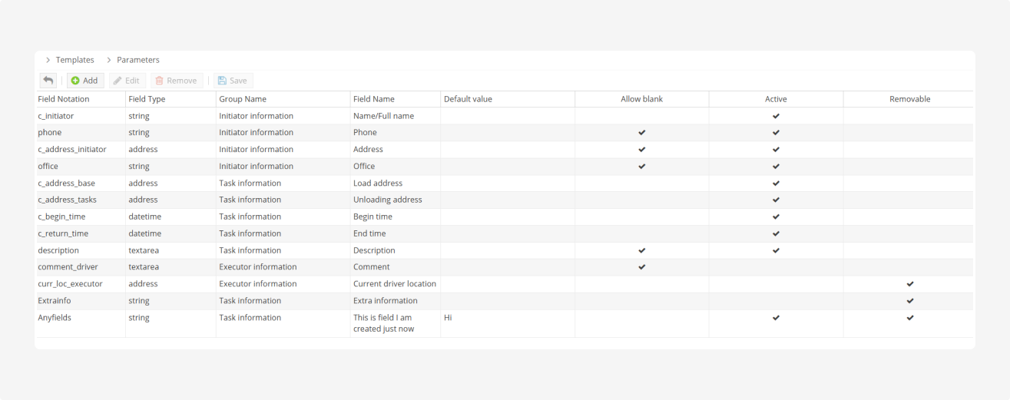1010x400 pixels.
Task: Click the Remove trash icon
Action: point(160,81)
